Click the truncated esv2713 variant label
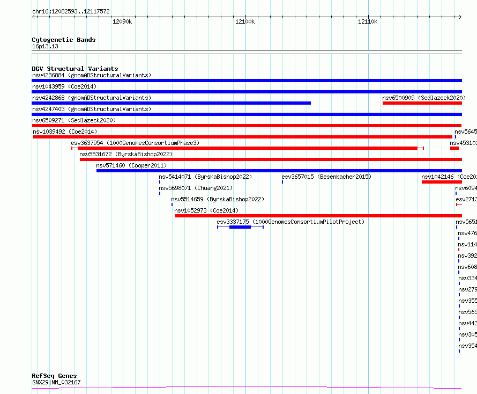477x394 pixels. [x=466, y=199]
